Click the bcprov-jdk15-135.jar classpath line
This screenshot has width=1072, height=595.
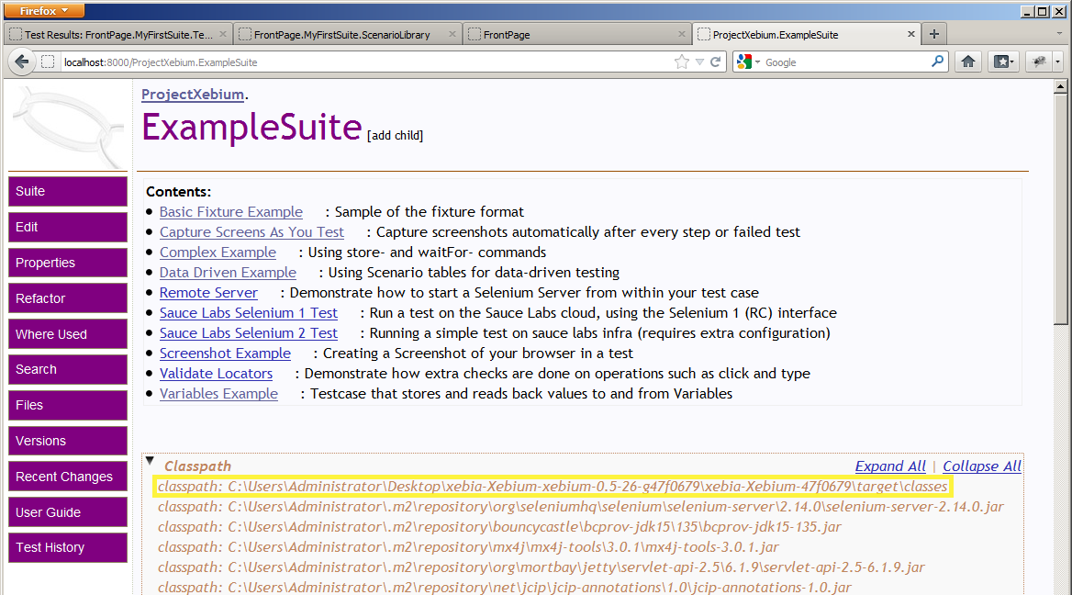499,527
